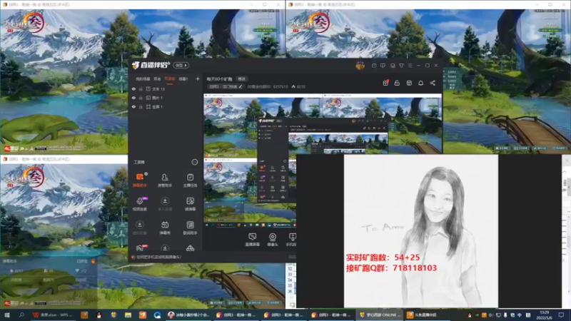Open the 多人连麦 tool icon
Screen dimensions: 571x321
pos(165,204)
